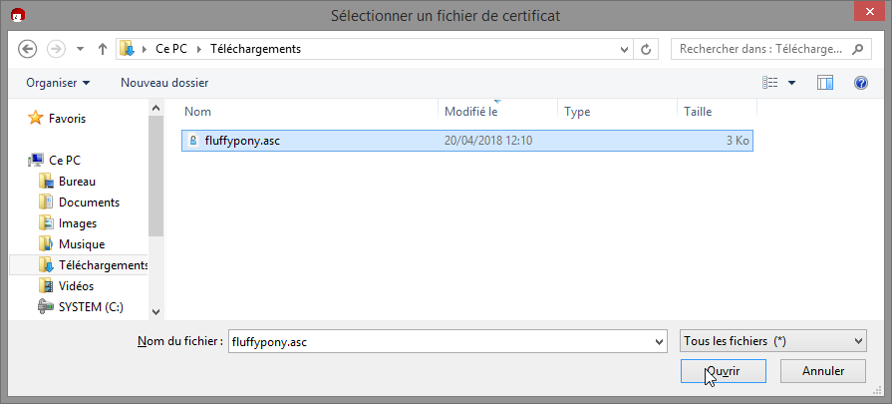Expand the address bar history dropdown

(x=625, y=49)
